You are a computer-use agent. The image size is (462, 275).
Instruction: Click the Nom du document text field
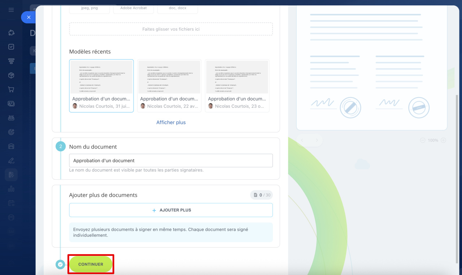(x=171, y=161)
